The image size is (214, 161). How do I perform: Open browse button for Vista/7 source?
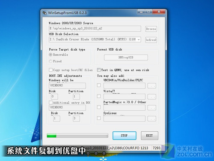pyautogui.click(x=152, y=97)
